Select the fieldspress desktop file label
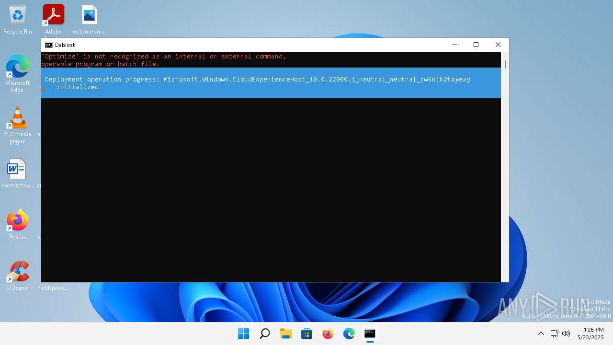Viewport: 613px width, 345px height. point(54,288)
